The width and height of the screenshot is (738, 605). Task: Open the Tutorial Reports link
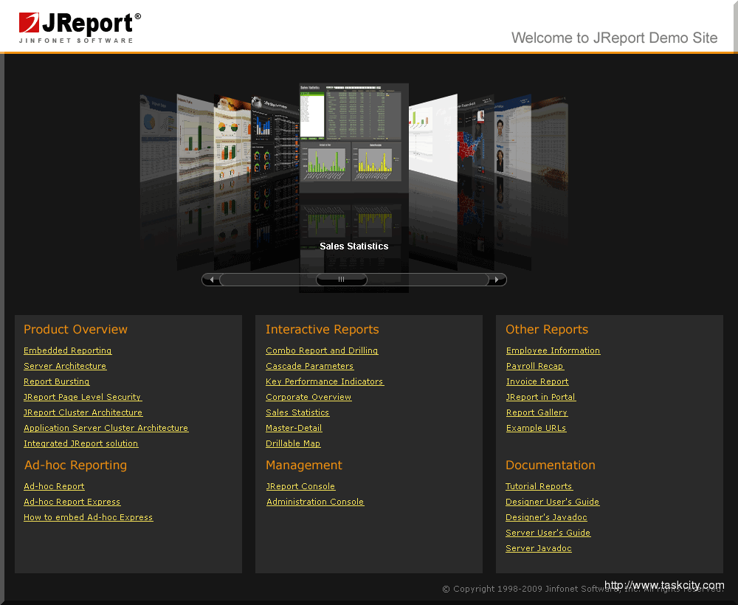click(539, 486)
